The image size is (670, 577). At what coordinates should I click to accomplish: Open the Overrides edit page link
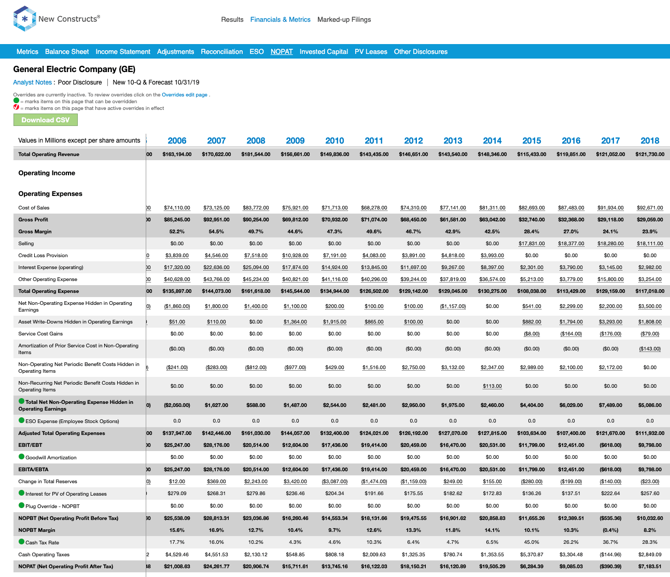point(185,95)
